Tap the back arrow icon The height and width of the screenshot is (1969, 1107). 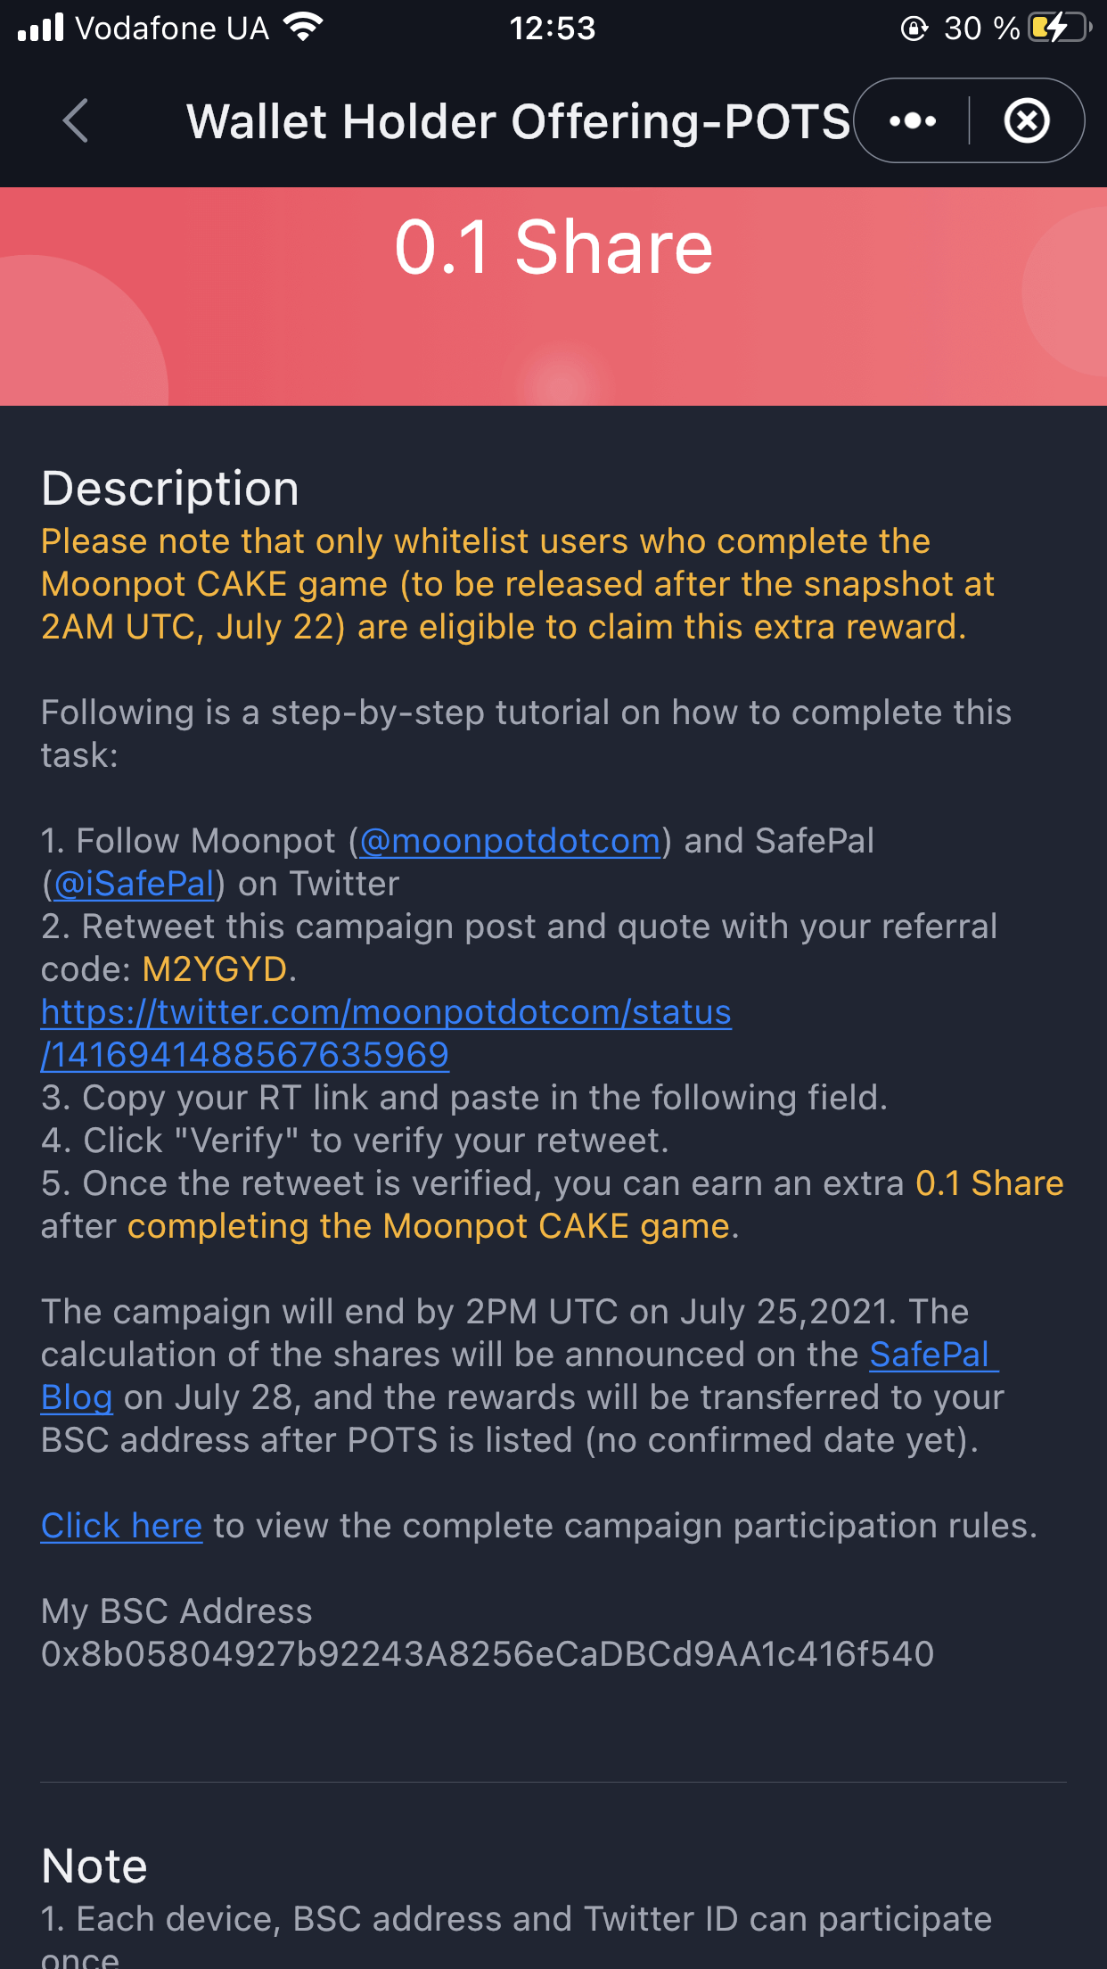[x=76, y=120]
